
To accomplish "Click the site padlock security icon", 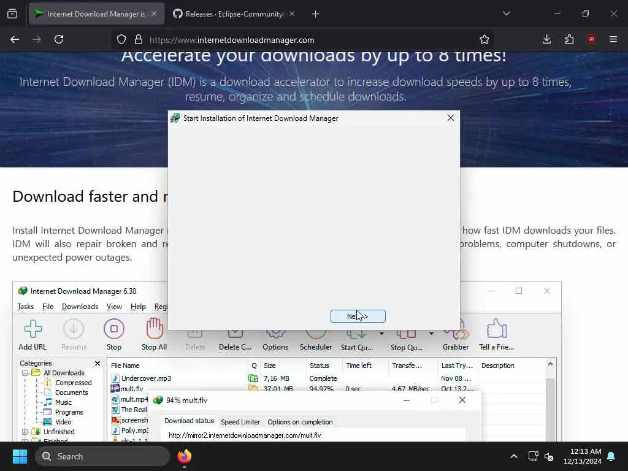I will point(139,39).
